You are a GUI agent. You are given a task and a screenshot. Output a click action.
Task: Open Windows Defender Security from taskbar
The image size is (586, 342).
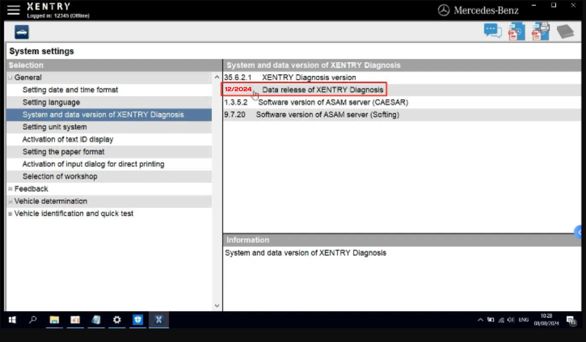coord(137,320)
